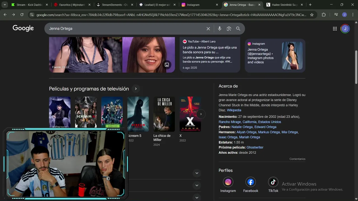The height and width of the screenshot is (201, 358).
Task: Click the page vertical scrollbar thumb
Action: click(x=356, y=67)
